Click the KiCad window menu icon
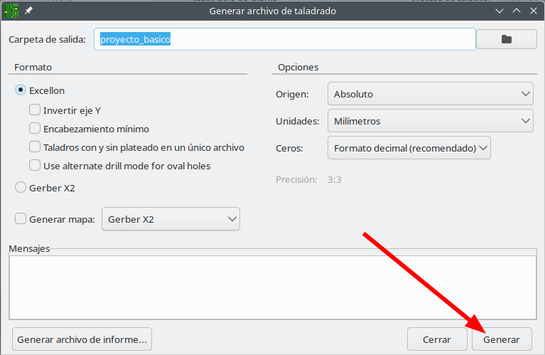 coord(11,11)
